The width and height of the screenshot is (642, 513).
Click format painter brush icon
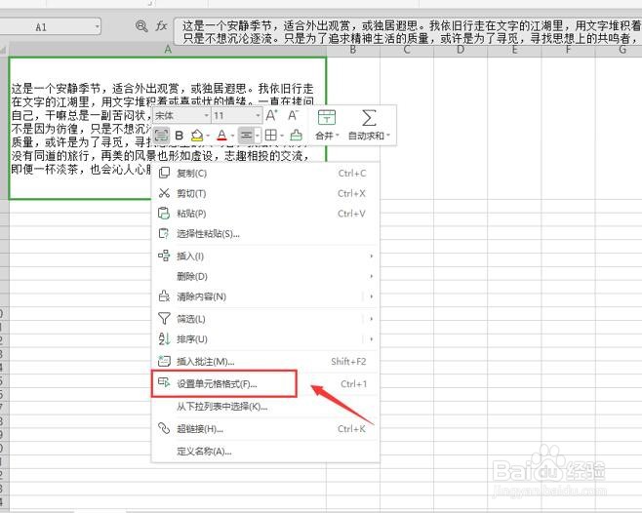296,136
